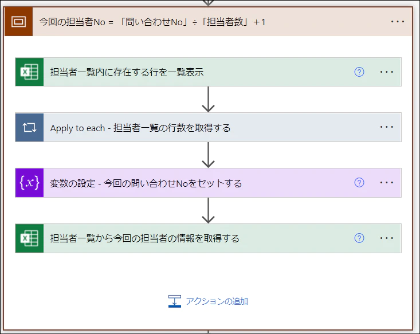Open ellipsis menu for 変数の設定 action
The height and width of the screenshot is (334, 420).
[387, 183]
